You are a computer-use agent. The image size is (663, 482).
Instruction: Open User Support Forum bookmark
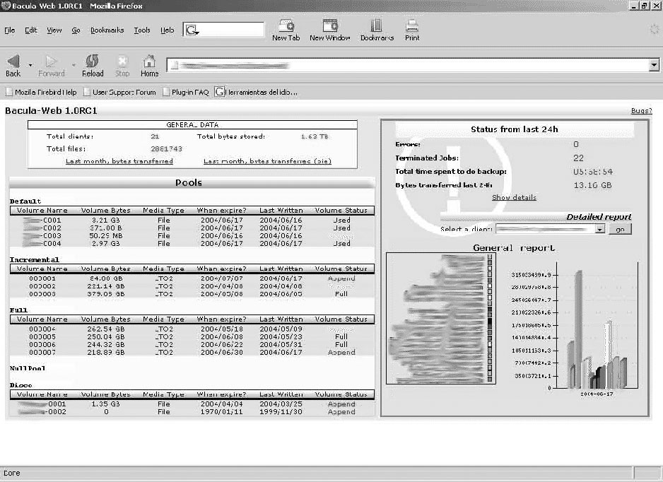pyautogui.click(x=119, y=92)
